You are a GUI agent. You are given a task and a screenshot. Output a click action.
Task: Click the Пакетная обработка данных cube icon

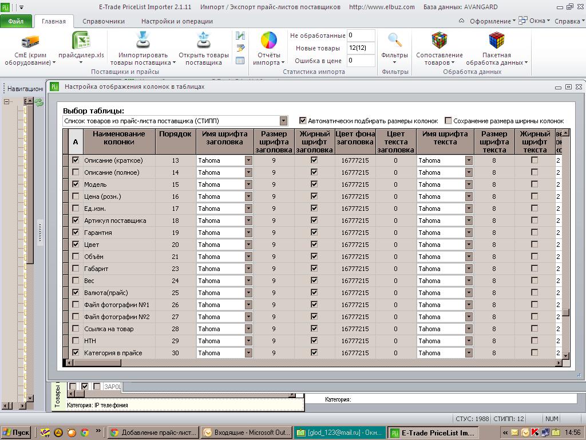click(x=496, y=41)
